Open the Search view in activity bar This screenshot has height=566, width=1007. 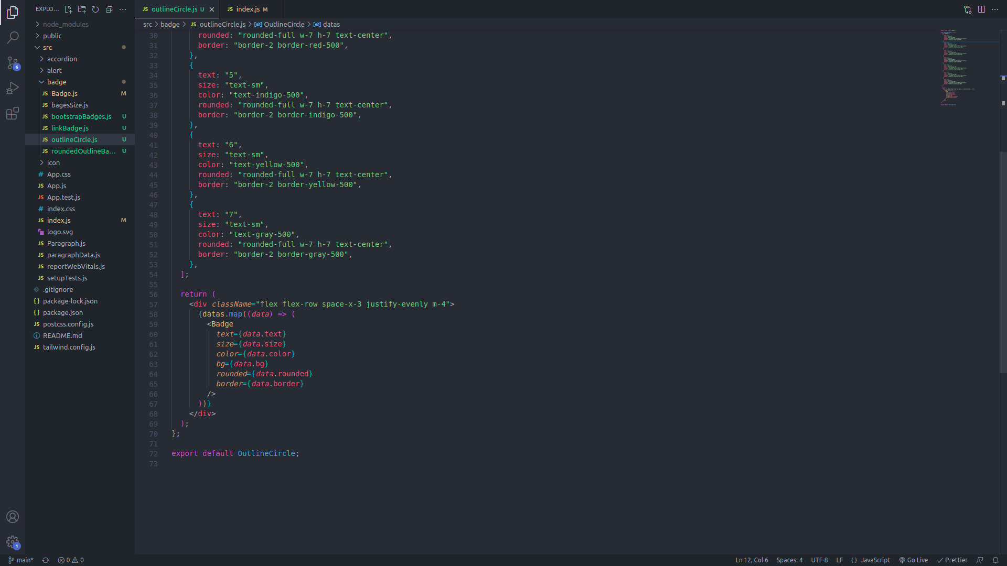point(13,37)
